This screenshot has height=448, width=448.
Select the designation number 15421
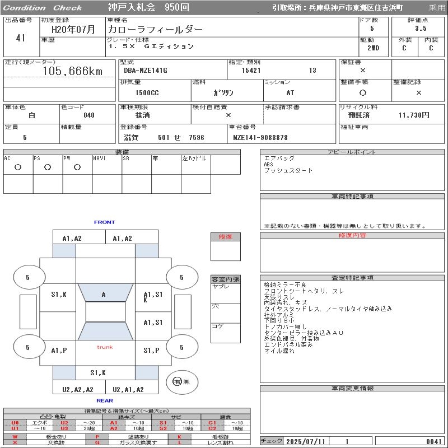pyautogui.click(x=251, y=71)
